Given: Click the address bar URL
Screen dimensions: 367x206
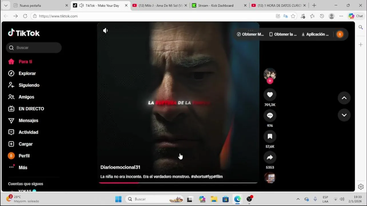Looking at the screenshot, I should tap(58, 16).
